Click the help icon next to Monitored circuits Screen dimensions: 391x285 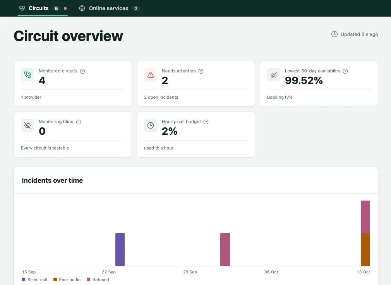coord(82,71)
